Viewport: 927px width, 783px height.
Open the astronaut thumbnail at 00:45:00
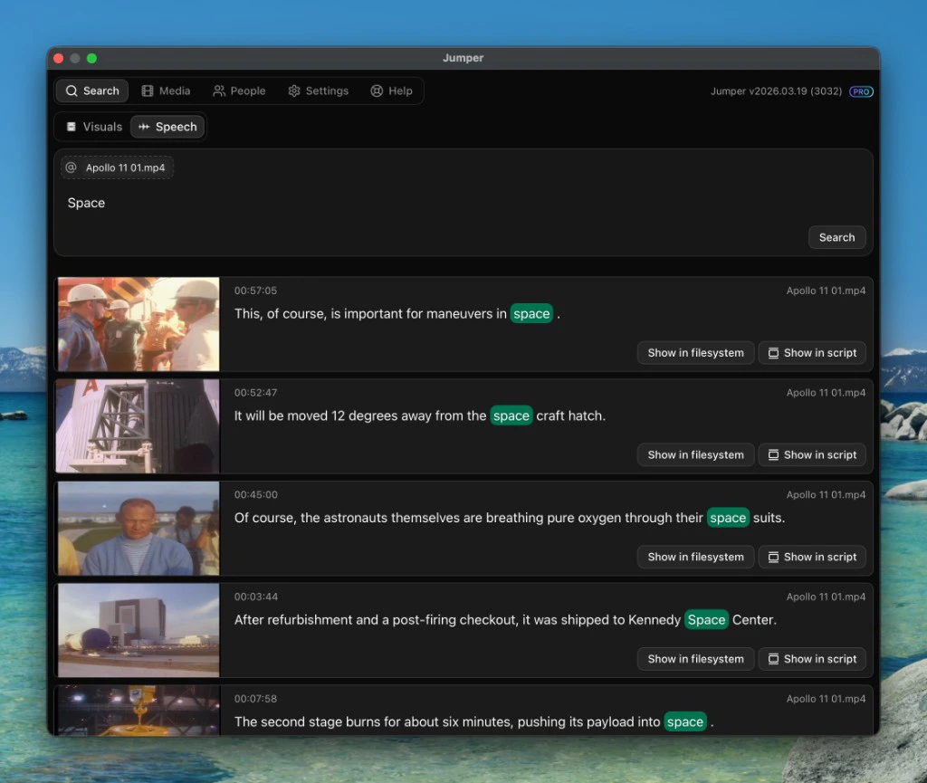[138, 528]
